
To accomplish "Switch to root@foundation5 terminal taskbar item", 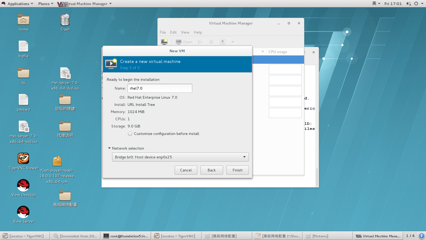I will point(126,236).
